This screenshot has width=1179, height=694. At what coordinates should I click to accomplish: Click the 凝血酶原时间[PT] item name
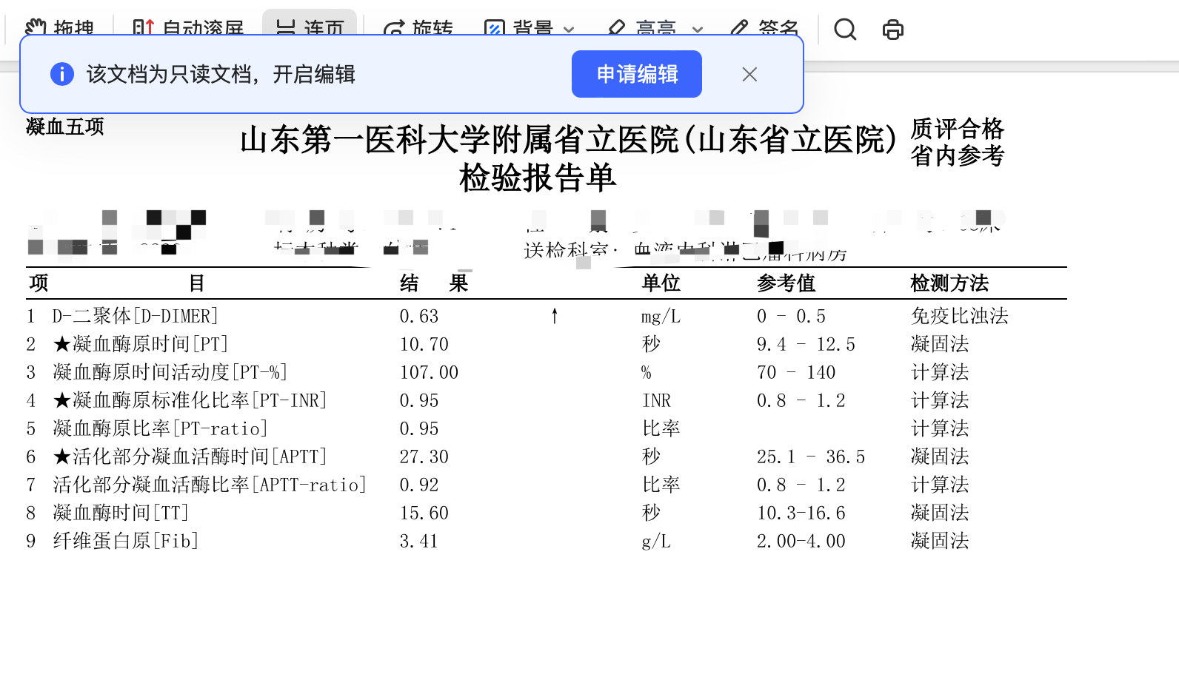[141, 344]
